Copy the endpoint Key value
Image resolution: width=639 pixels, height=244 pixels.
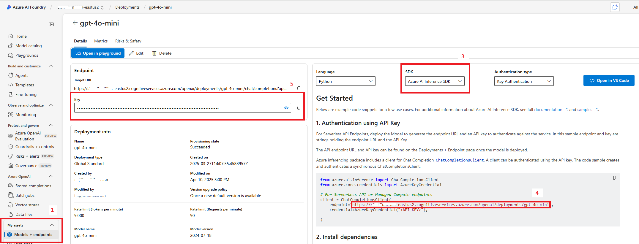299,108
